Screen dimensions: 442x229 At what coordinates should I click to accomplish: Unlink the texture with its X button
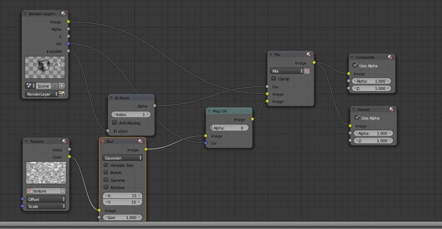click(62, 191)
